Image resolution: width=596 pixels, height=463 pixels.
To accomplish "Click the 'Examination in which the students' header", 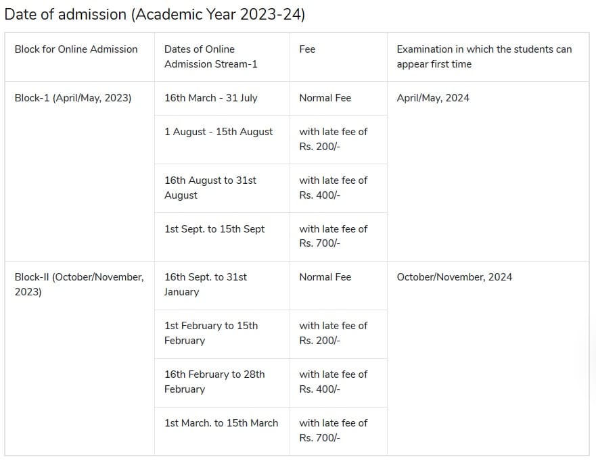I will point(484,57).
